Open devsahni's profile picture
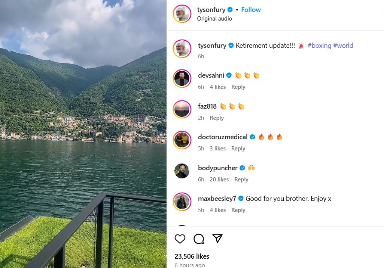 pos(182,79)
